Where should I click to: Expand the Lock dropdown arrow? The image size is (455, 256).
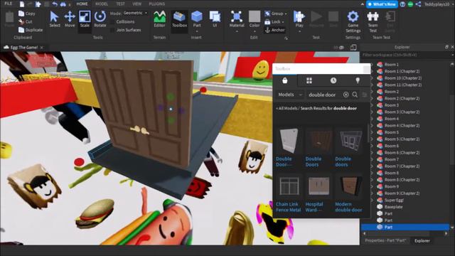pos(283,22)
